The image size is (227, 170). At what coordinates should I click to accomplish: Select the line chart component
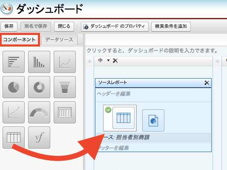(65, 62)
